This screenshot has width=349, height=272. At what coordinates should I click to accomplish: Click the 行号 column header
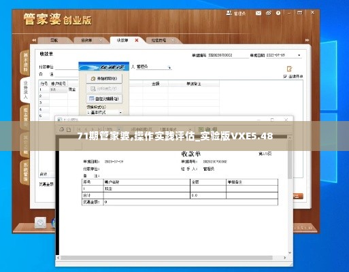[x=44, y=84]
